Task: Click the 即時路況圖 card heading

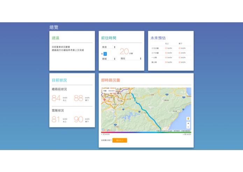Action: pos(110,80)
